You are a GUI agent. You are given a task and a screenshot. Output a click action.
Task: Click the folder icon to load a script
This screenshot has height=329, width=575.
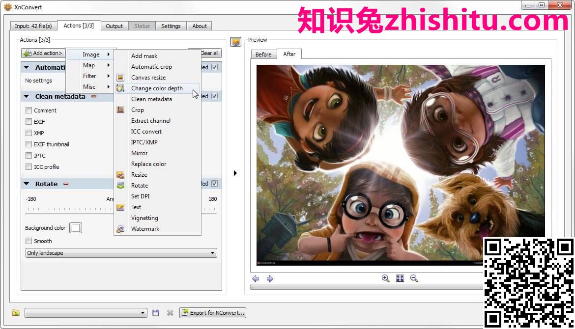16,312
